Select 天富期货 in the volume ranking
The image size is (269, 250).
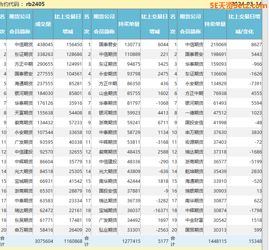click(x=24, y=113)
